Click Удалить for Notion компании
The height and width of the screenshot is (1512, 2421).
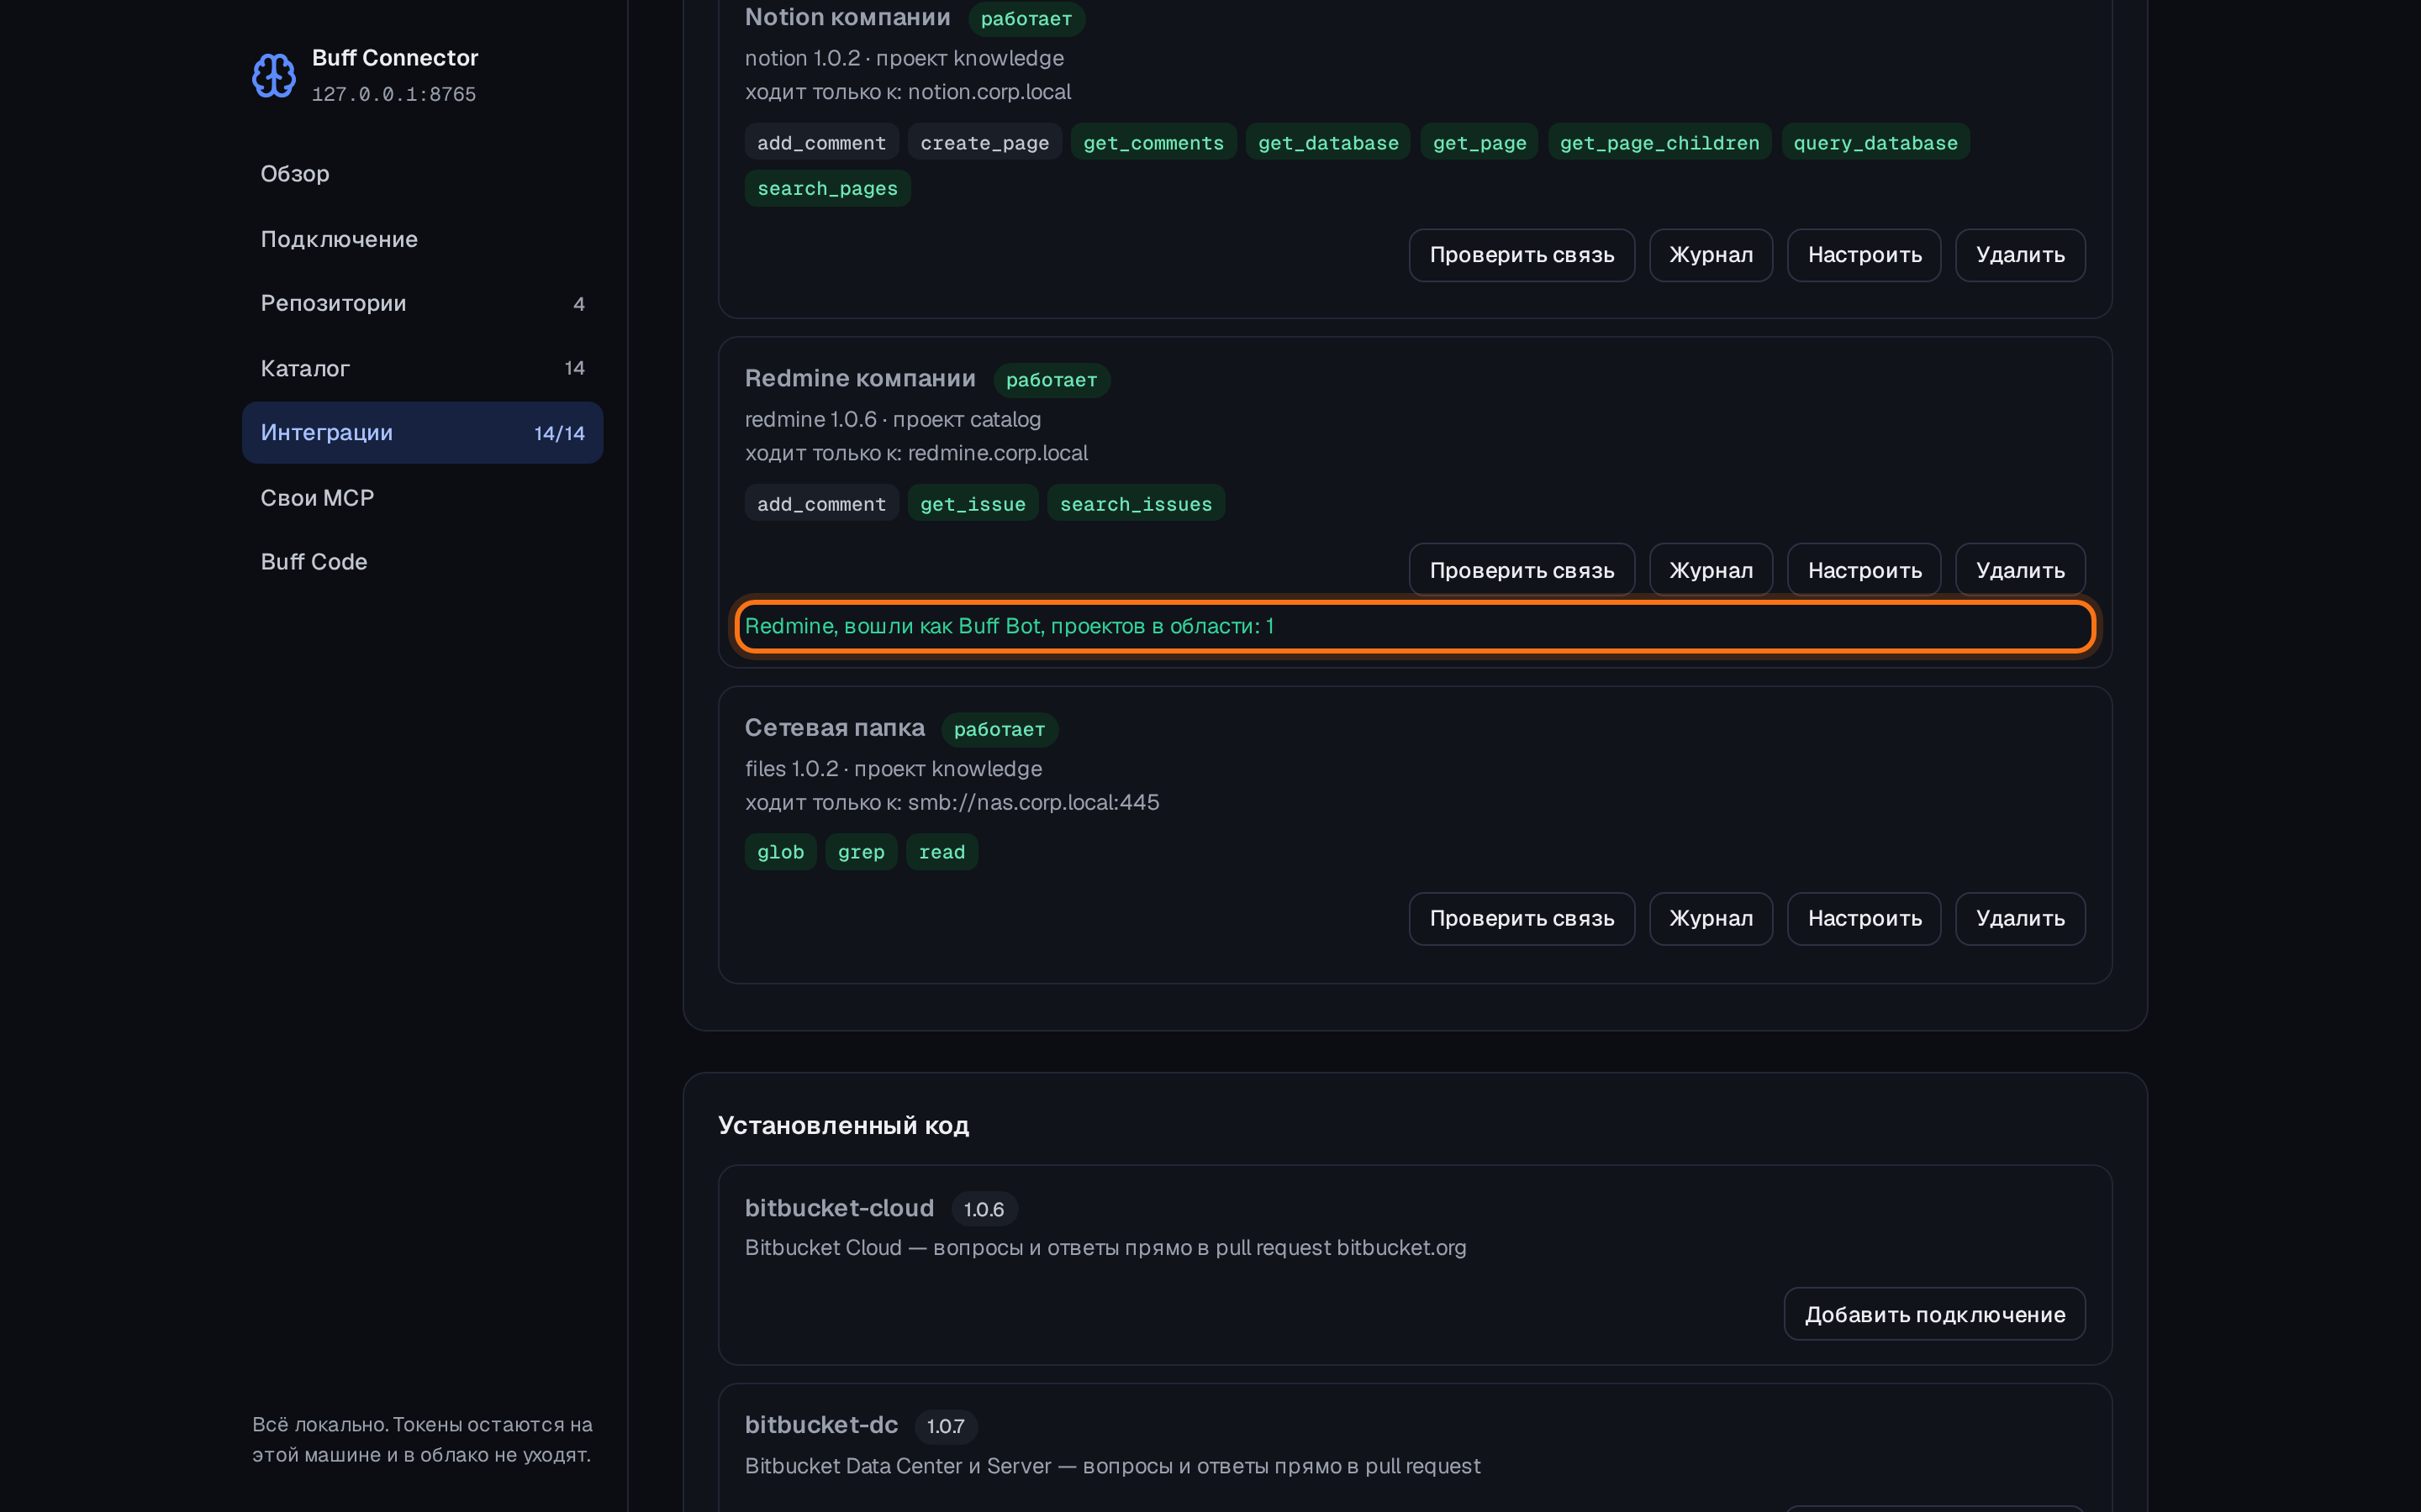point(2020,255)
